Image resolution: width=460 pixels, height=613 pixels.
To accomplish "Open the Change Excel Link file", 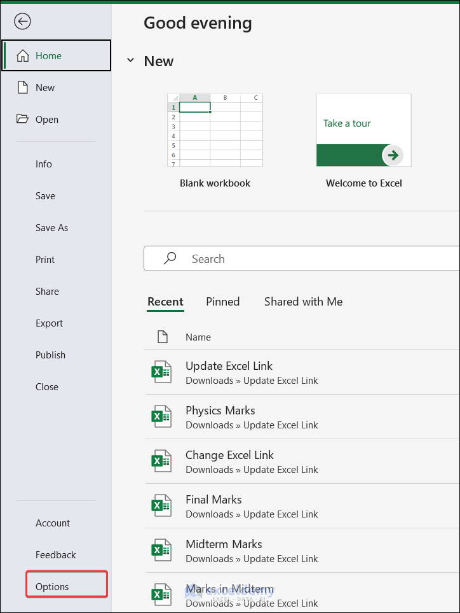I will [x=229, y=455].
